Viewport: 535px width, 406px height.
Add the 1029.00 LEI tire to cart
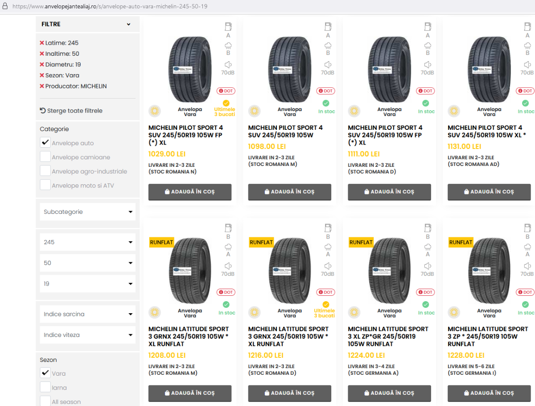[190, 192]
